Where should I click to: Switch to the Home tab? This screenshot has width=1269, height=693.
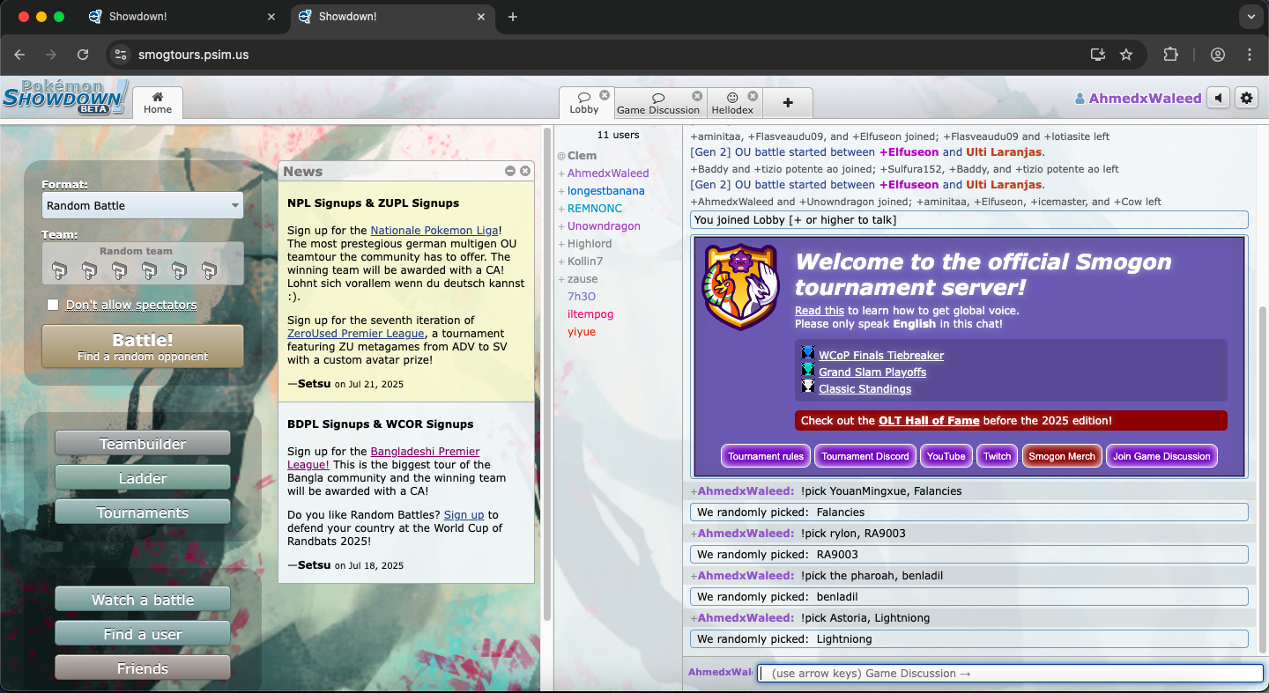(x=158, y=103)
